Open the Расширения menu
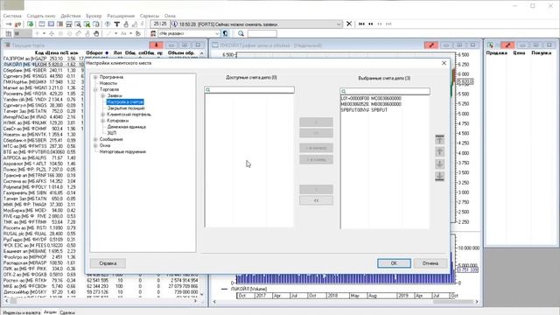The height and width of the screenshot is (315, 560). click(x=121, y=16)
